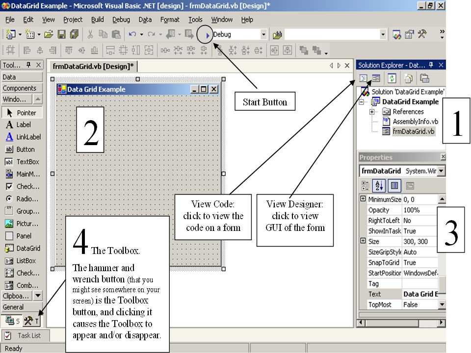
Task: Open the File menu
Action: (10, 20)
